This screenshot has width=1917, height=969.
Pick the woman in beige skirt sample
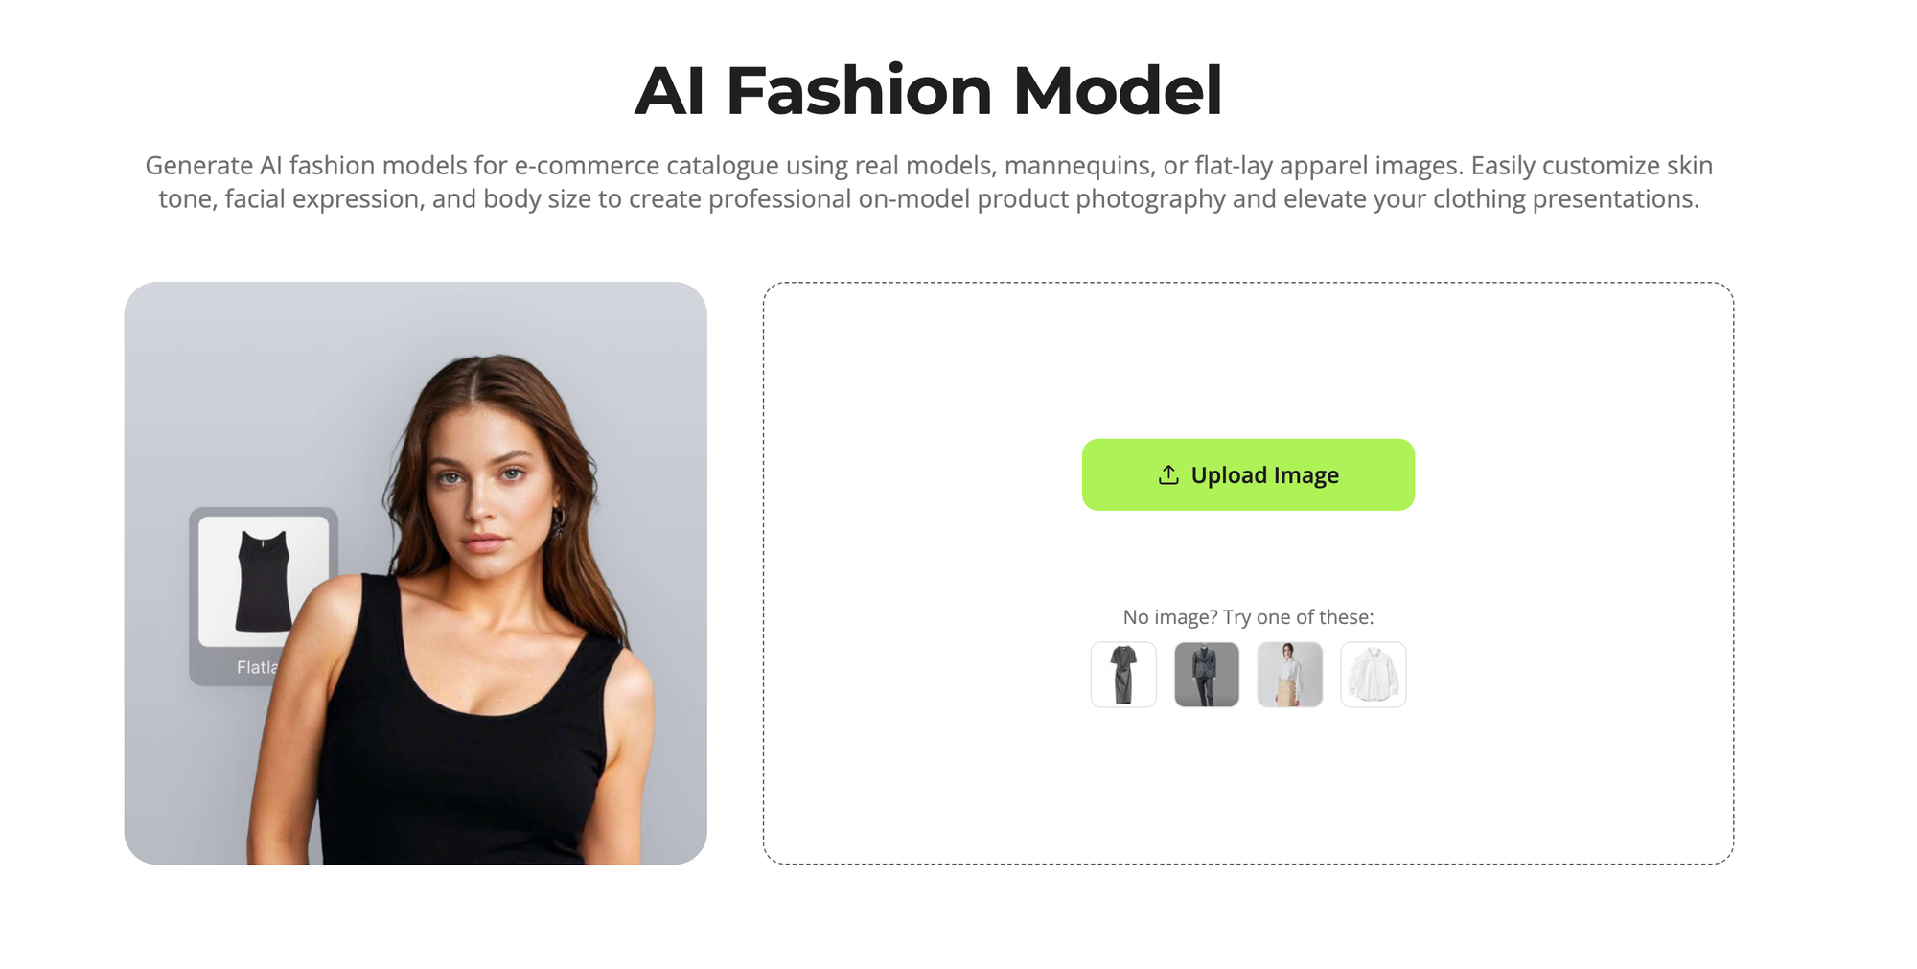tap(1290, 675)
